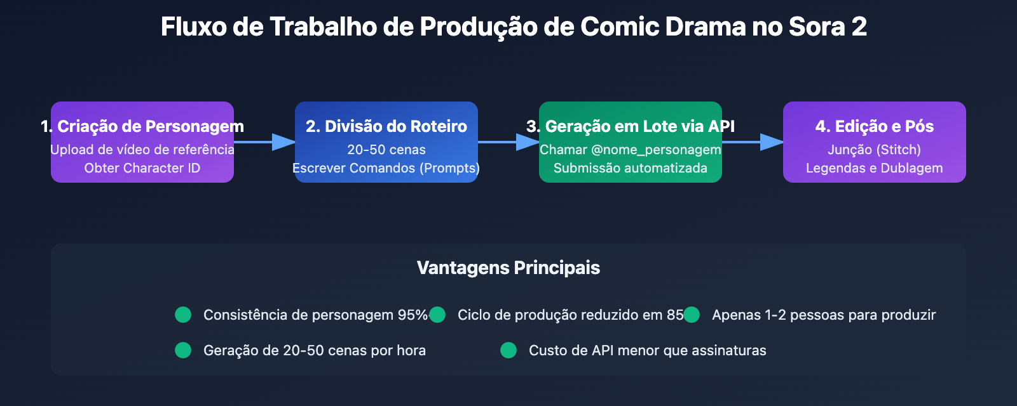Click the Vantagens Principais heading
Viewport: 1017px width, 406px height.
click(x=508, y=268)
